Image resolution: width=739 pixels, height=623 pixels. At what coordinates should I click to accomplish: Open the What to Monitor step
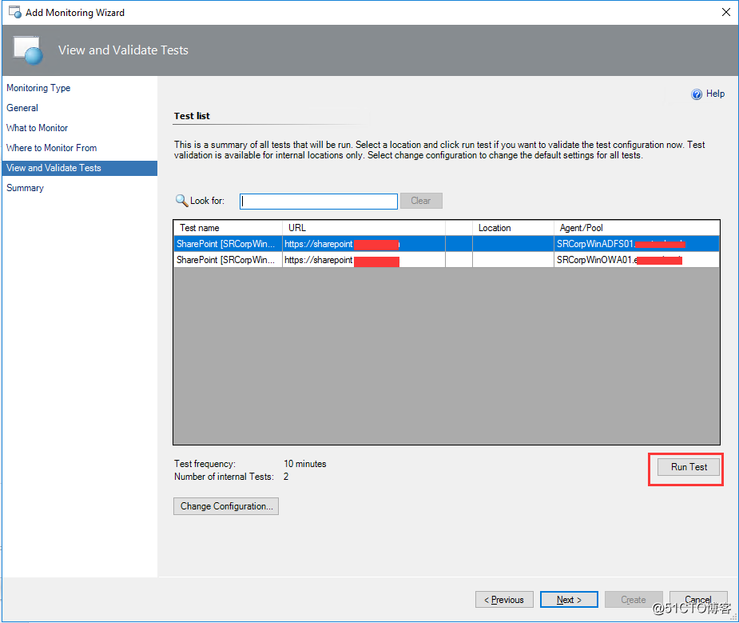[37, 128]
